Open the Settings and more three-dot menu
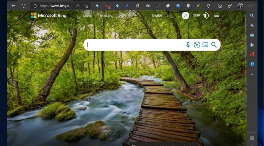This screenshot has height=146, width=264. 251,6
